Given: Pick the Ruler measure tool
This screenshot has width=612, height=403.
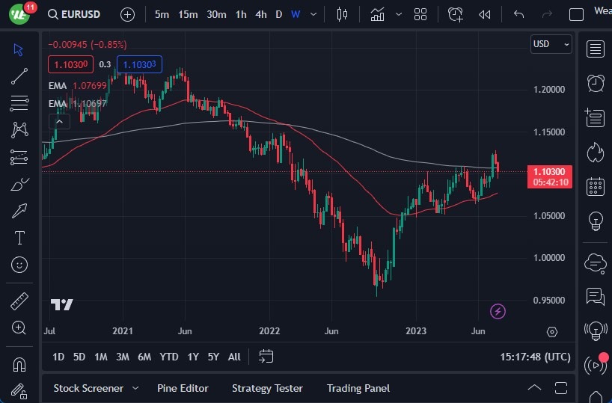Looking at the screenshot, I should [19, 301].
